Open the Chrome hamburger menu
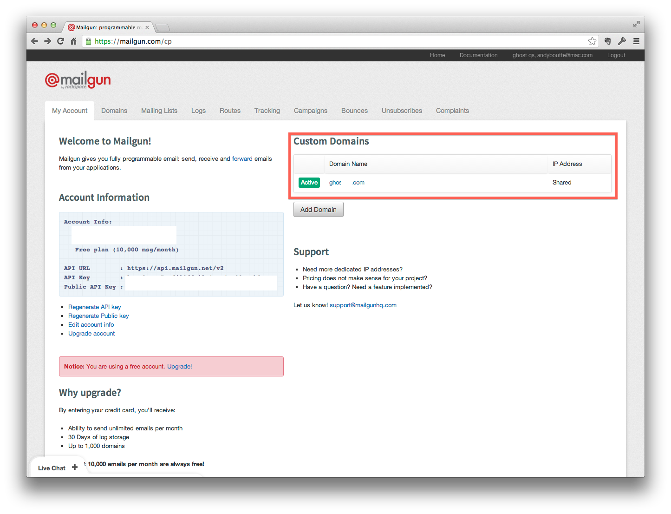The width and height of the screenshot is (671, 514). pyautogui.click(x=636, y=41)
